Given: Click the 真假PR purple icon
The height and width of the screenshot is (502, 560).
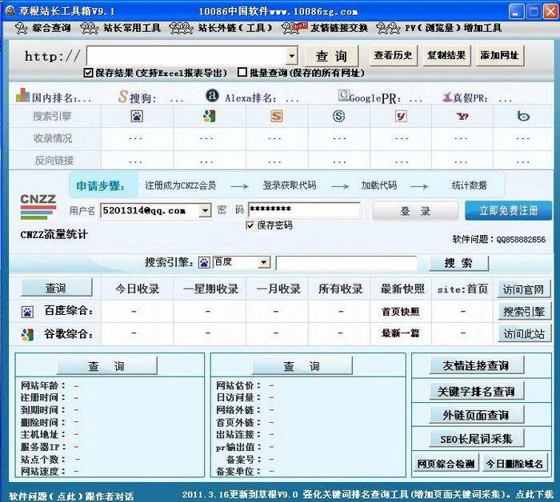Looking at the screenshot, I should tap(447, 97).
